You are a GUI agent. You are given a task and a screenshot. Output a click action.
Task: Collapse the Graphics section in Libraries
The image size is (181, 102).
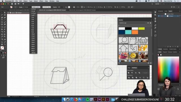click(x=119, y=36)
